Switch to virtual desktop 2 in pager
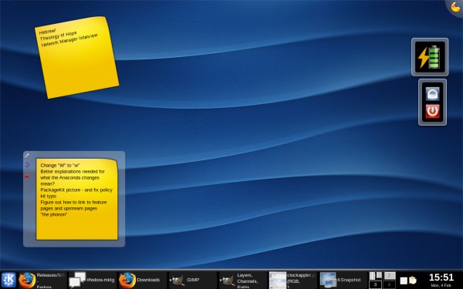This screenshot has width=463, height=289. [x=390, y=276]
